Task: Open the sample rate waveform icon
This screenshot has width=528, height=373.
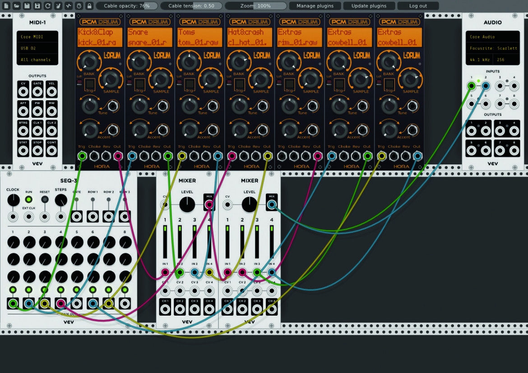Action: (69, 6)
